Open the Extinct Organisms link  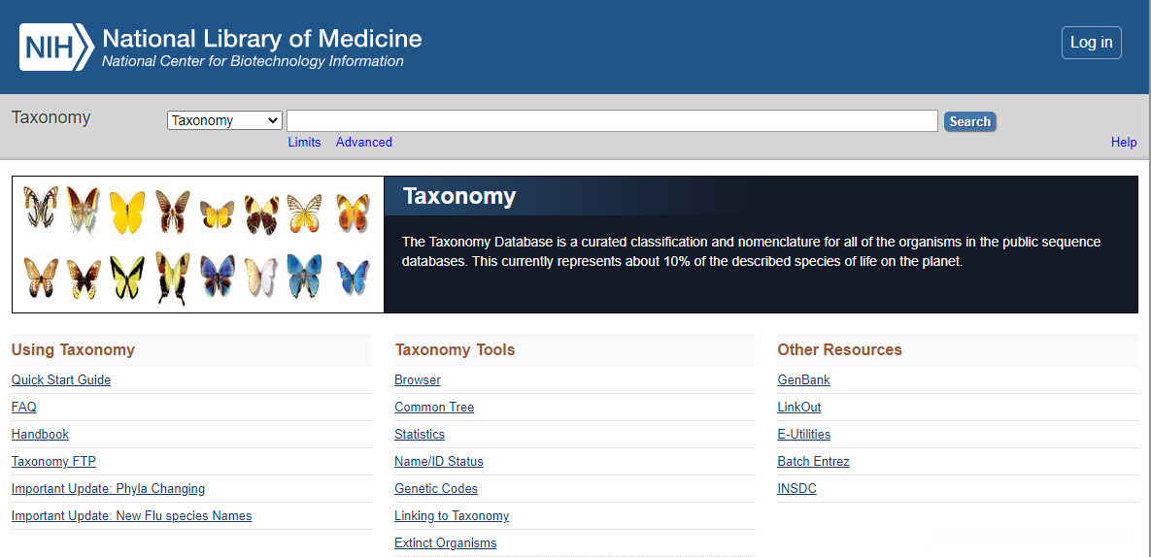[446, 543]
